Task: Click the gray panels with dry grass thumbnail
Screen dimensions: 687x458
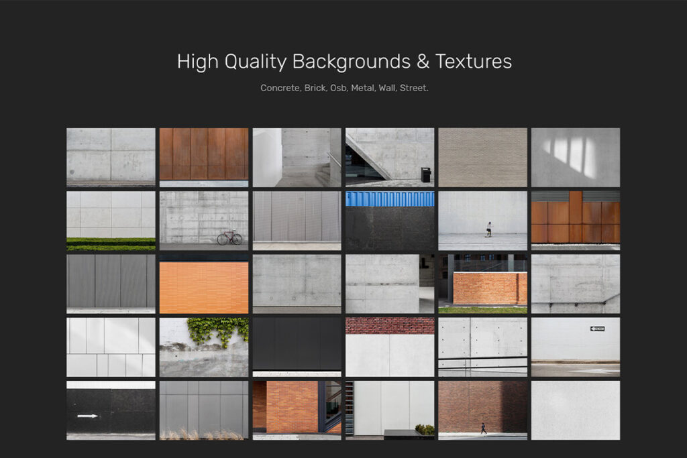Action: point(203,410)
